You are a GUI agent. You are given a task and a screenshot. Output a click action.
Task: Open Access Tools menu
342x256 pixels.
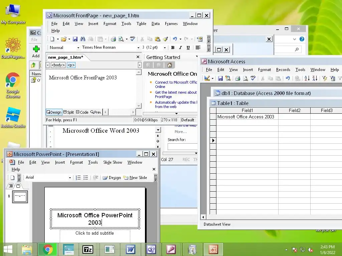(300, 70)
